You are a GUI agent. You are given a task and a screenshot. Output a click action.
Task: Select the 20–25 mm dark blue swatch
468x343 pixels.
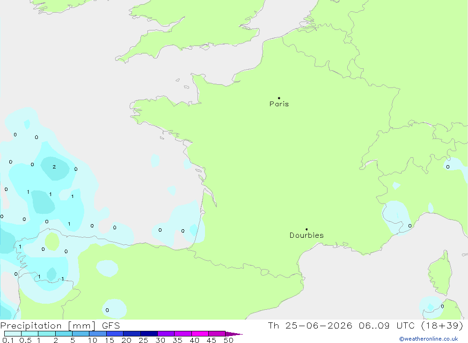tap(132, 334)
